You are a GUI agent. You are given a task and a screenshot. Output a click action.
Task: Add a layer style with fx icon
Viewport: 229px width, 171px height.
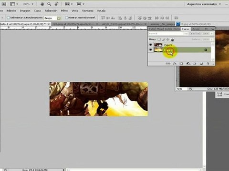tap(175, 64)
